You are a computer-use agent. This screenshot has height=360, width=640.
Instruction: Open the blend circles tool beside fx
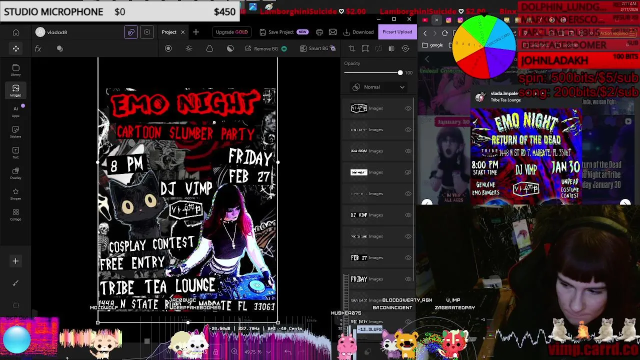[60, 48]
